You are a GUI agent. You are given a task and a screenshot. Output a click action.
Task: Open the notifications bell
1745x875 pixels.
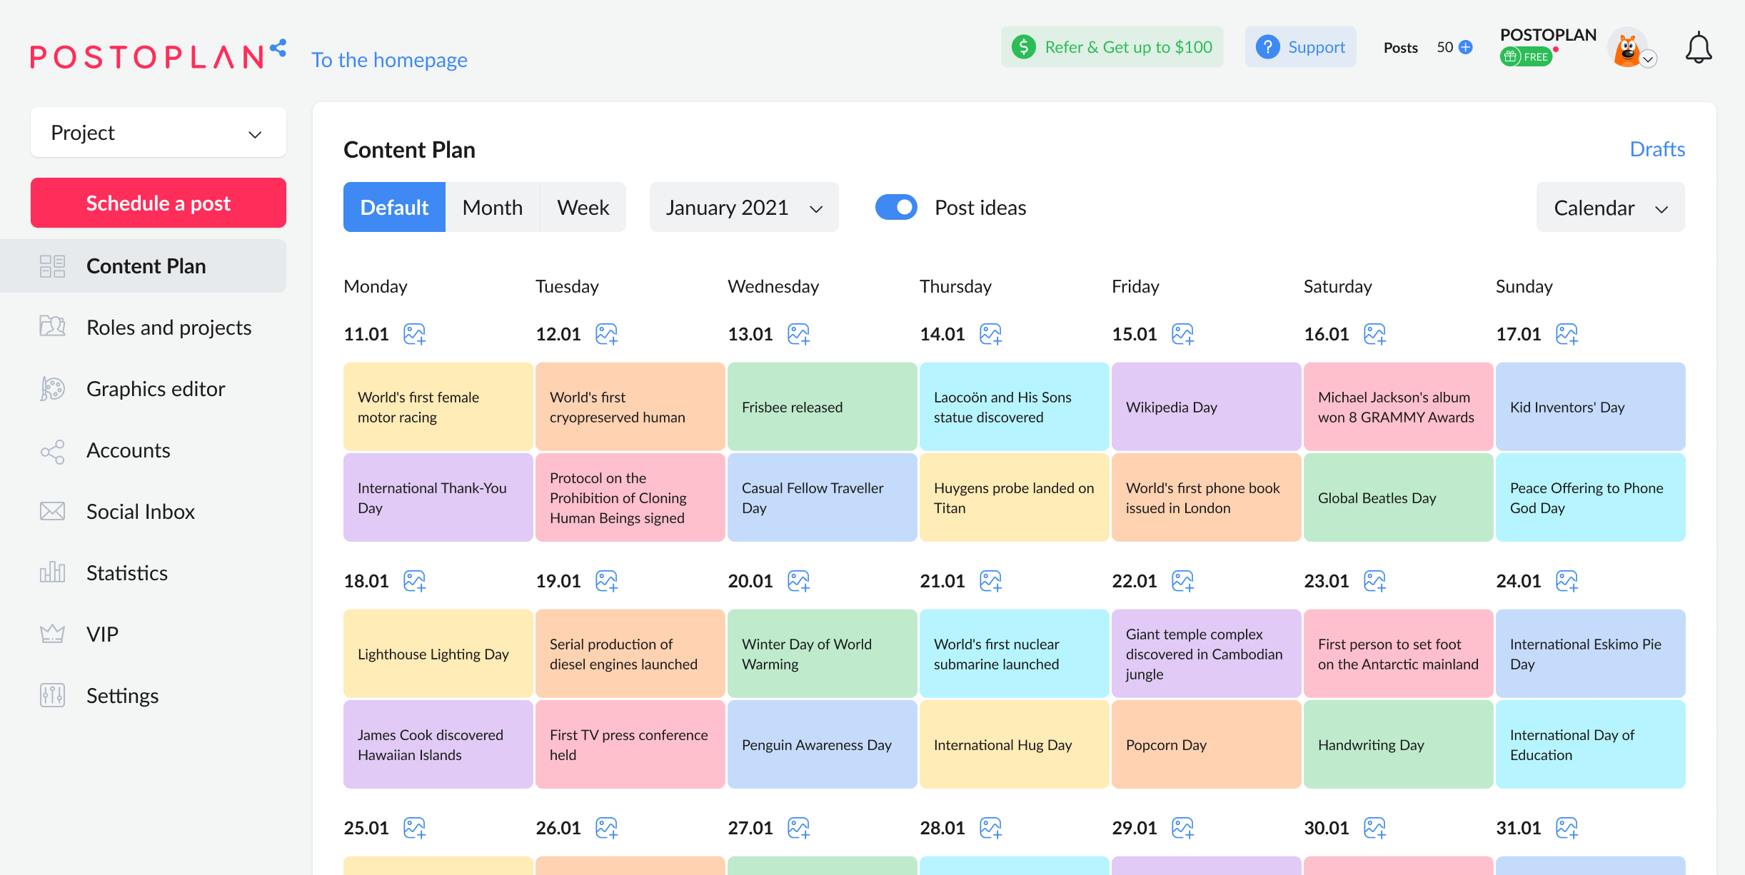pyautogui.click(x=1699, y=48)
